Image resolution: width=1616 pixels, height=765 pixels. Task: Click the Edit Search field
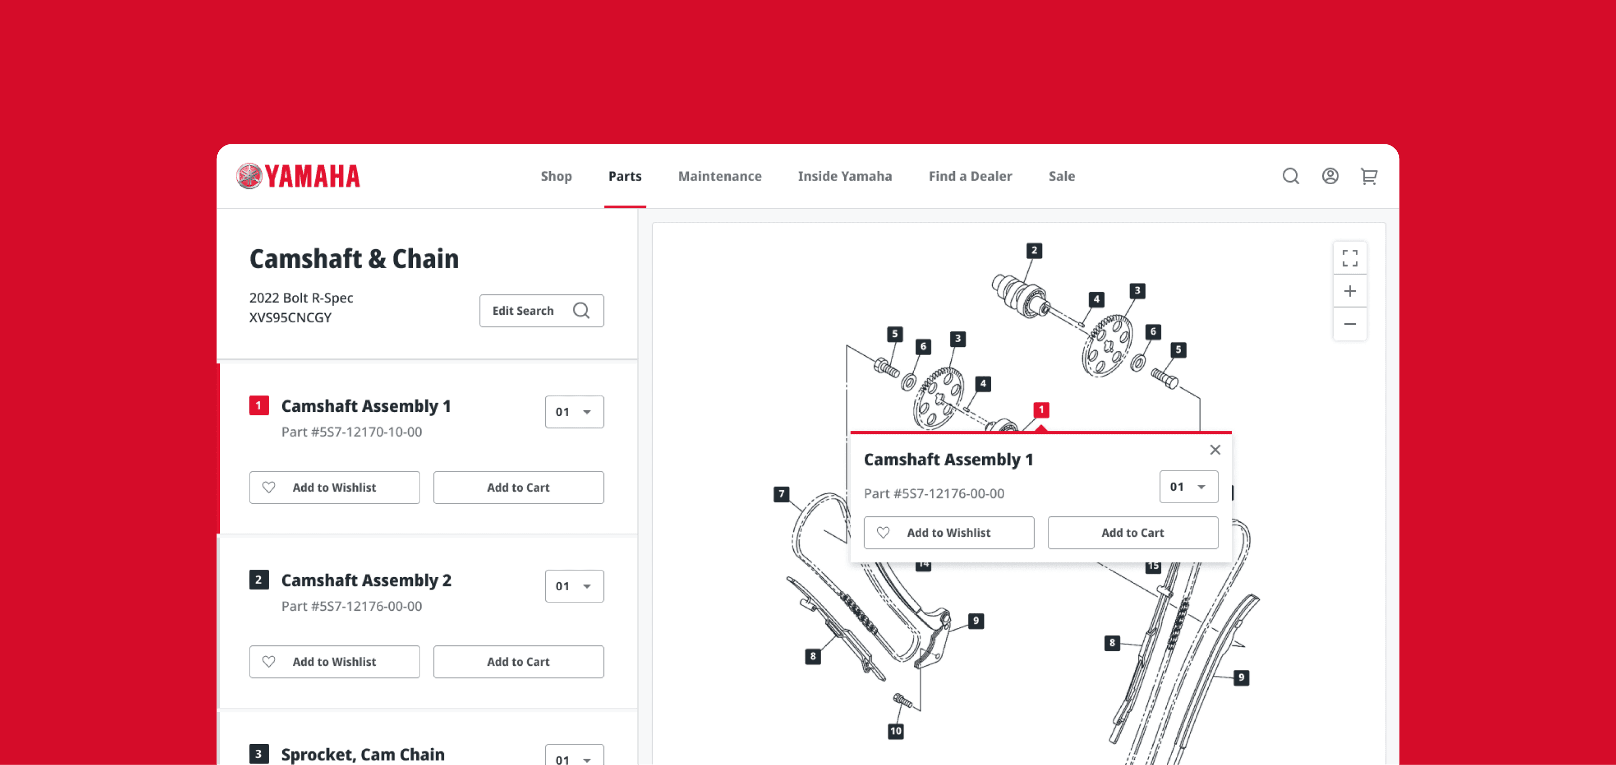click(541, 311)
